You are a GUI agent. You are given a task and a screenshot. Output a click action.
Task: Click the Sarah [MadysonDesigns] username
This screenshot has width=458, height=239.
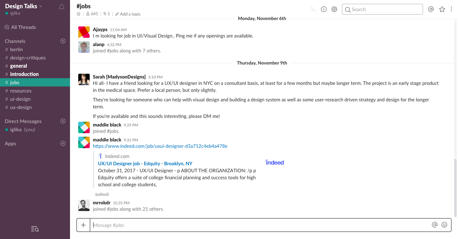(119, 77)
